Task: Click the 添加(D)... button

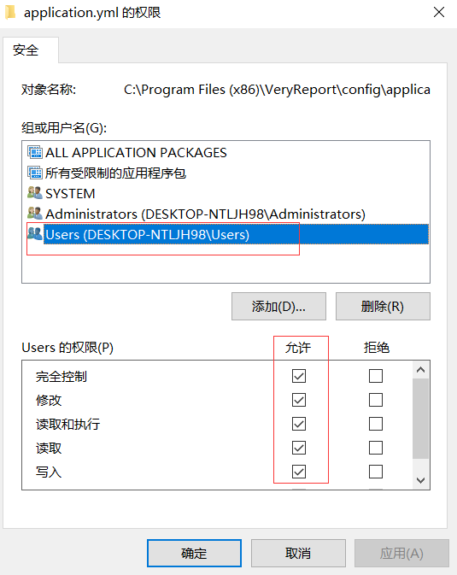Action: pyautogui.click(x=278, y=306)
